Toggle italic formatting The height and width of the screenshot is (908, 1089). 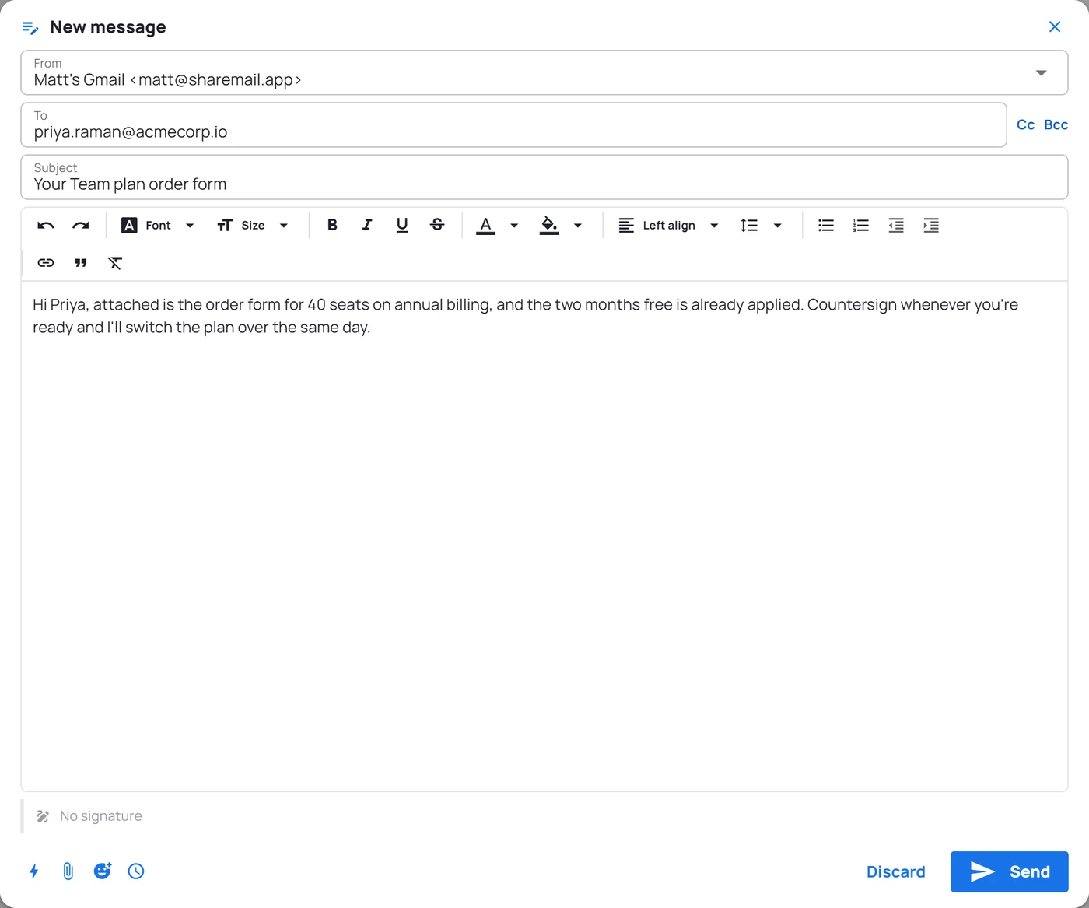click(367, 225)
